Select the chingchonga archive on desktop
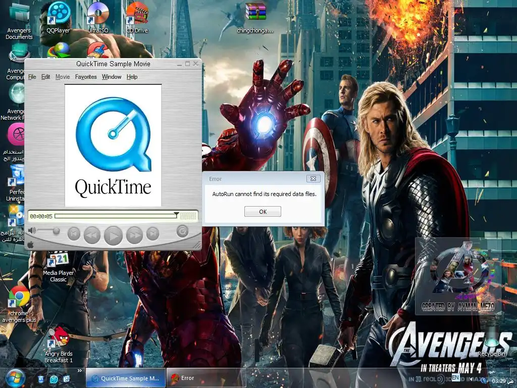Screen dimensions: 517x388 [255, 17]
